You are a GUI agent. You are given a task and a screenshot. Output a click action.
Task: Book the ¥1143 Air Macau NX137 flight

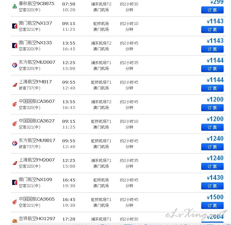tap(212, 29)
